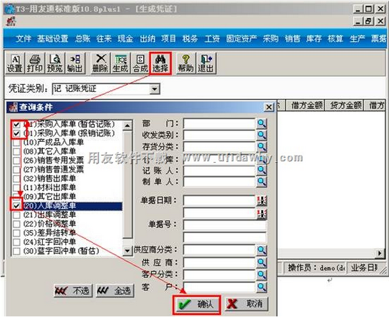This screenshot has width=389, height=317.
Task: Click the magnifier icon beside 部门 field
Action: point(261,124)
